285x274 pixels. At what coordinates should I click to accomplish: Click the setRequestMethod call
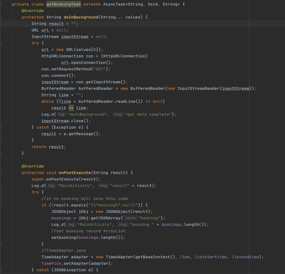(x=71, y=69)
